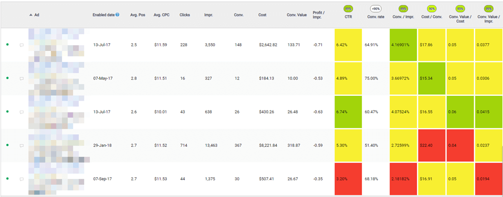
Task: Click the comment icon on the 07-May-17 row
Action: 22,79
